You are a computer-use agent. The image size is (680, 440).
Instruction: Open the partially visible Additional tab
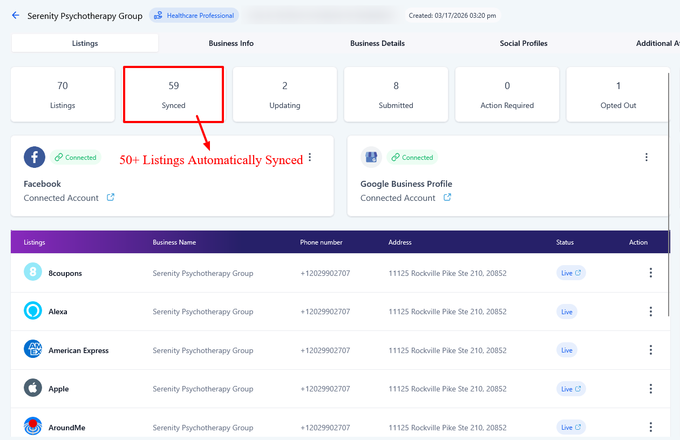click(657, 43)
